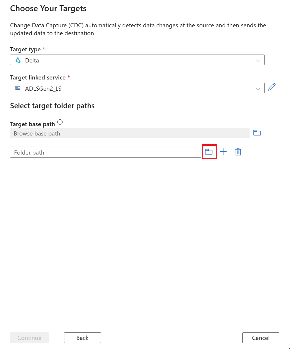This screenshot has height=349, width=290.
Task: Edit the ADLSGen2_LS linked service with the pencil icon
Action: [x=272, y=87]
